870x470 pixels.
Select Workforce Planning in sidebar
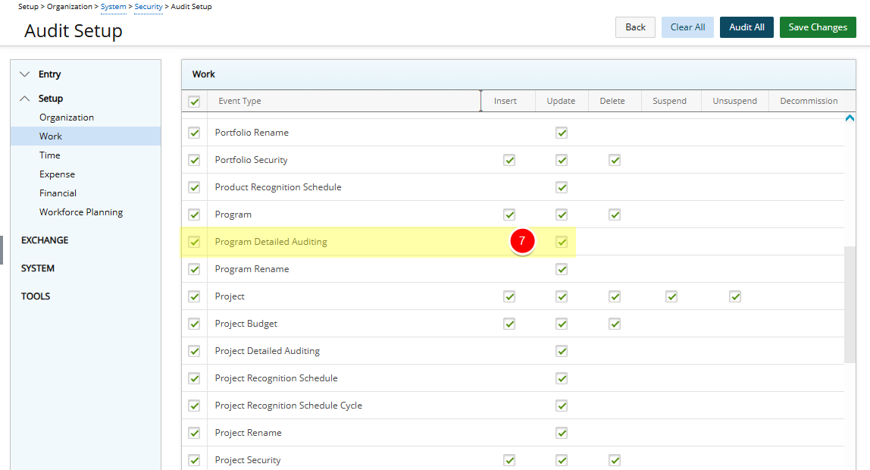(x=81, y=212)
